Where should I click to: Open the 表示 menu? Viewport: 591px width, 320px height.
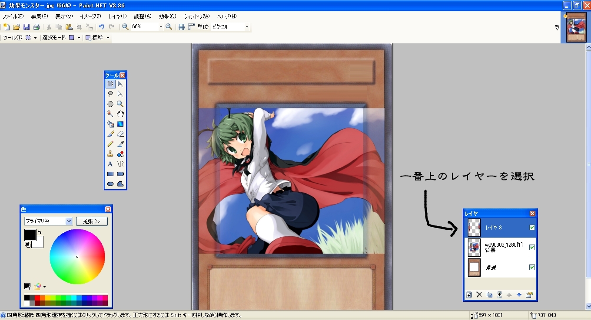point(64,16)
